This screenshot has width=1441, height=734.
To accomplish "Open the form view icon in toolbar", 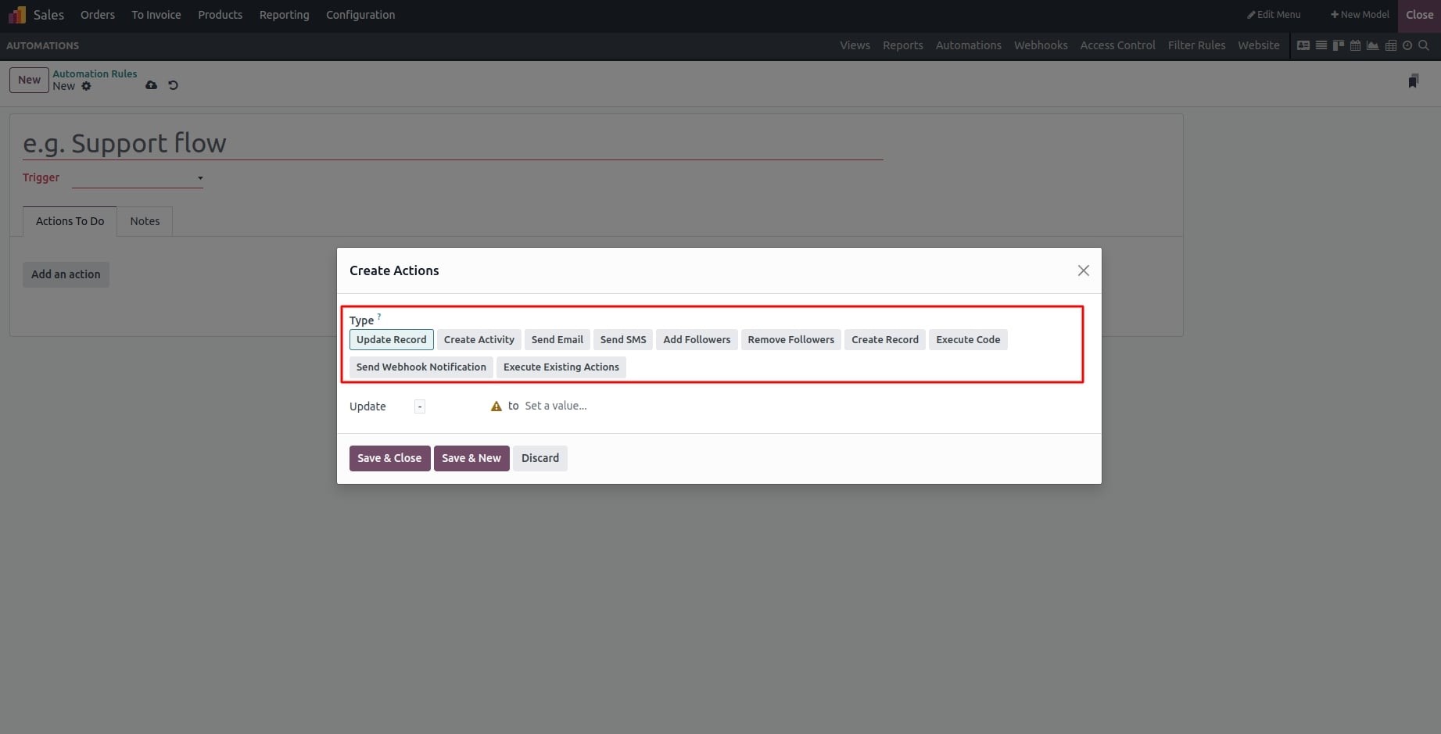I will (1303, 45).
